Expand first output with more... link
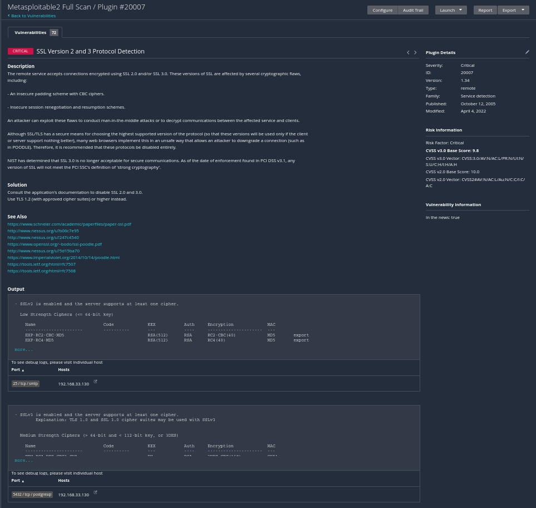The width and height of the screenshot is (536, 508). (x=23, y=350)
